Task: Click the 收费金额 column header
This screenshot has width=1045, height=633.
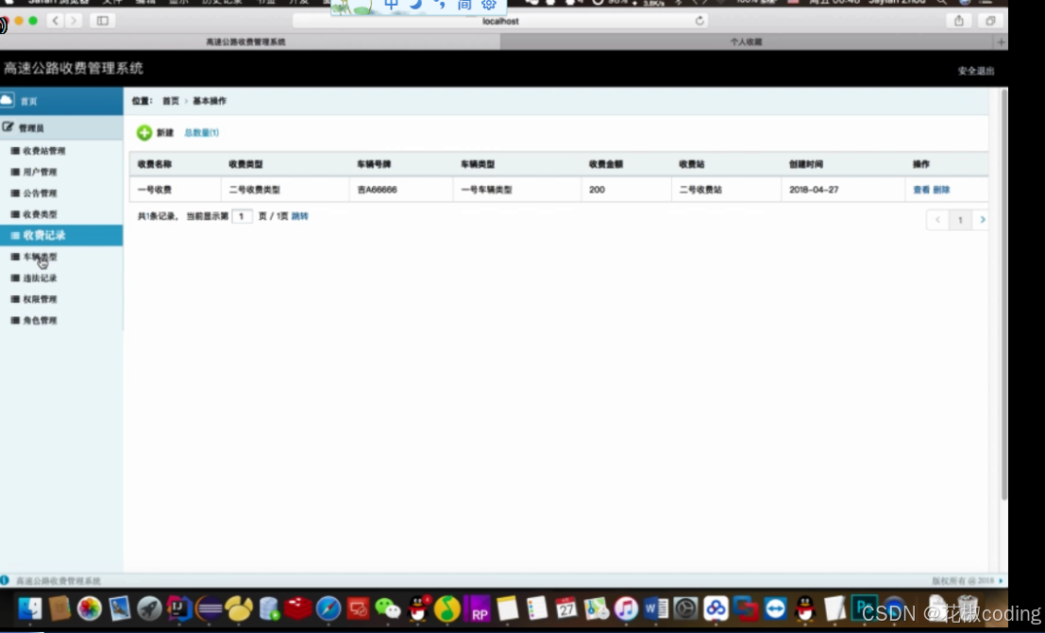Action: pos(606,164)
